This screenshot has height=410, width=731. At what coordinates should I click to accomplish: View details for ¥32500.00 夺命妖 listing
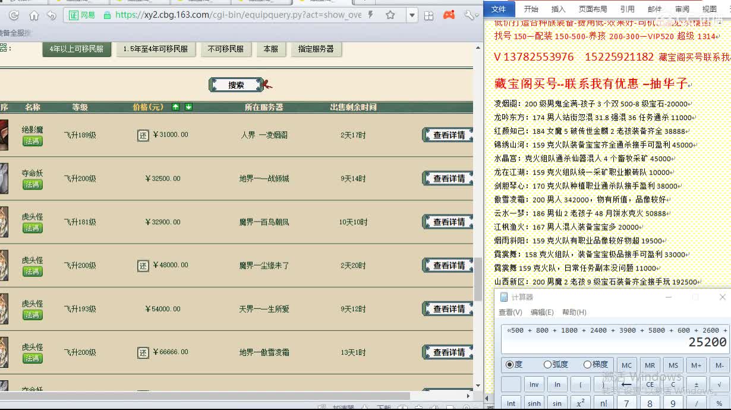click(x=448, y=178)
